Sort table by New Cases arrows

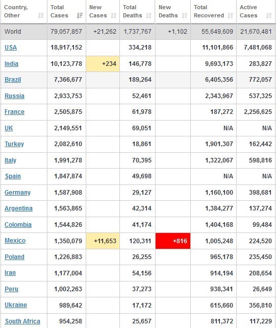coord(113,15)
